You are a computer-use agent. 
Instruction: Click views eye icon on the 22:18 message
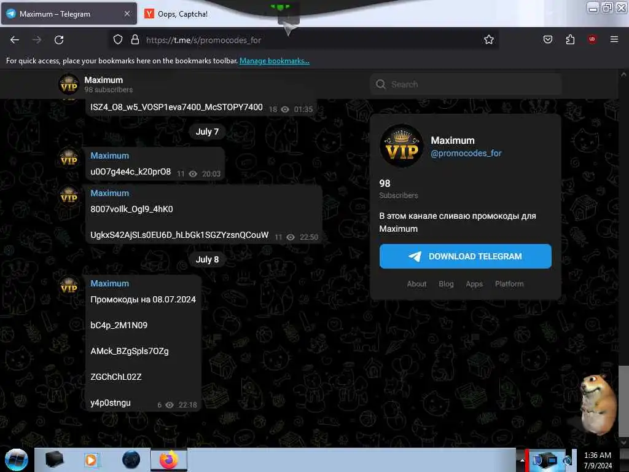(x=170, y=405)
